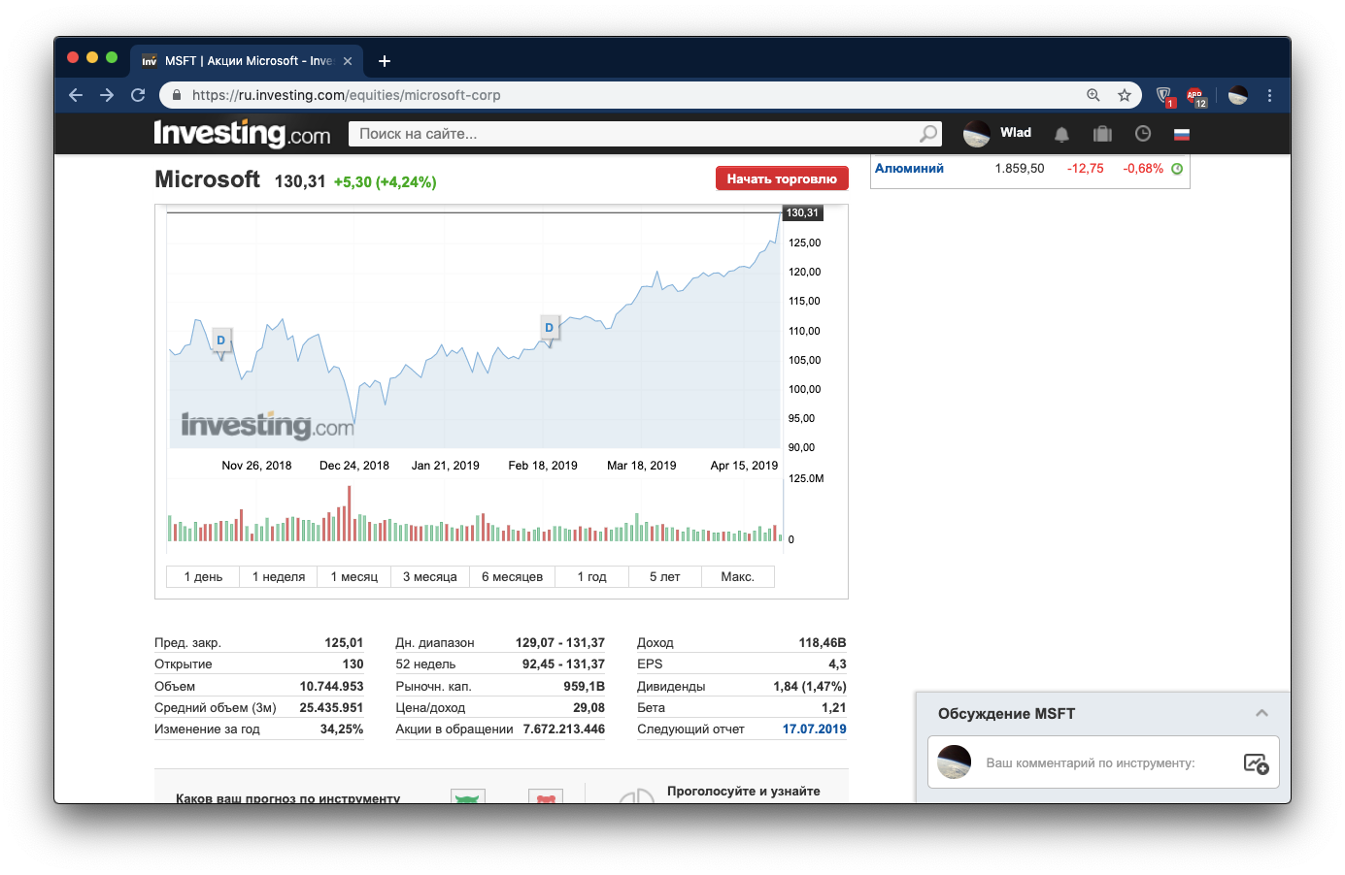Image resolution: width=1345 pixels, height=875 pixels.
Task: Go forward in browser history
Action: coord(107,95)
